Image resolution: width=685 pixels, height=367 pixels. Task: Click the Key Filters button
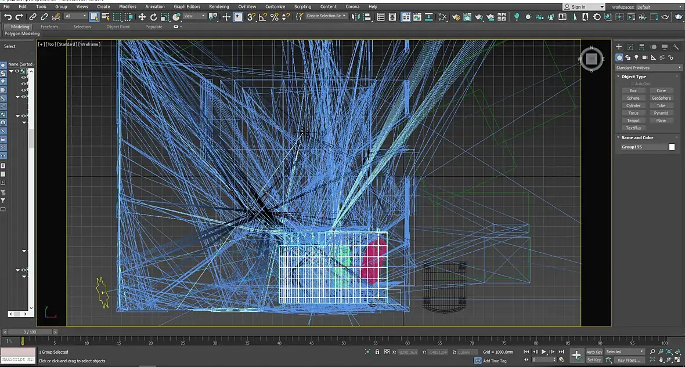pos(629,360)
